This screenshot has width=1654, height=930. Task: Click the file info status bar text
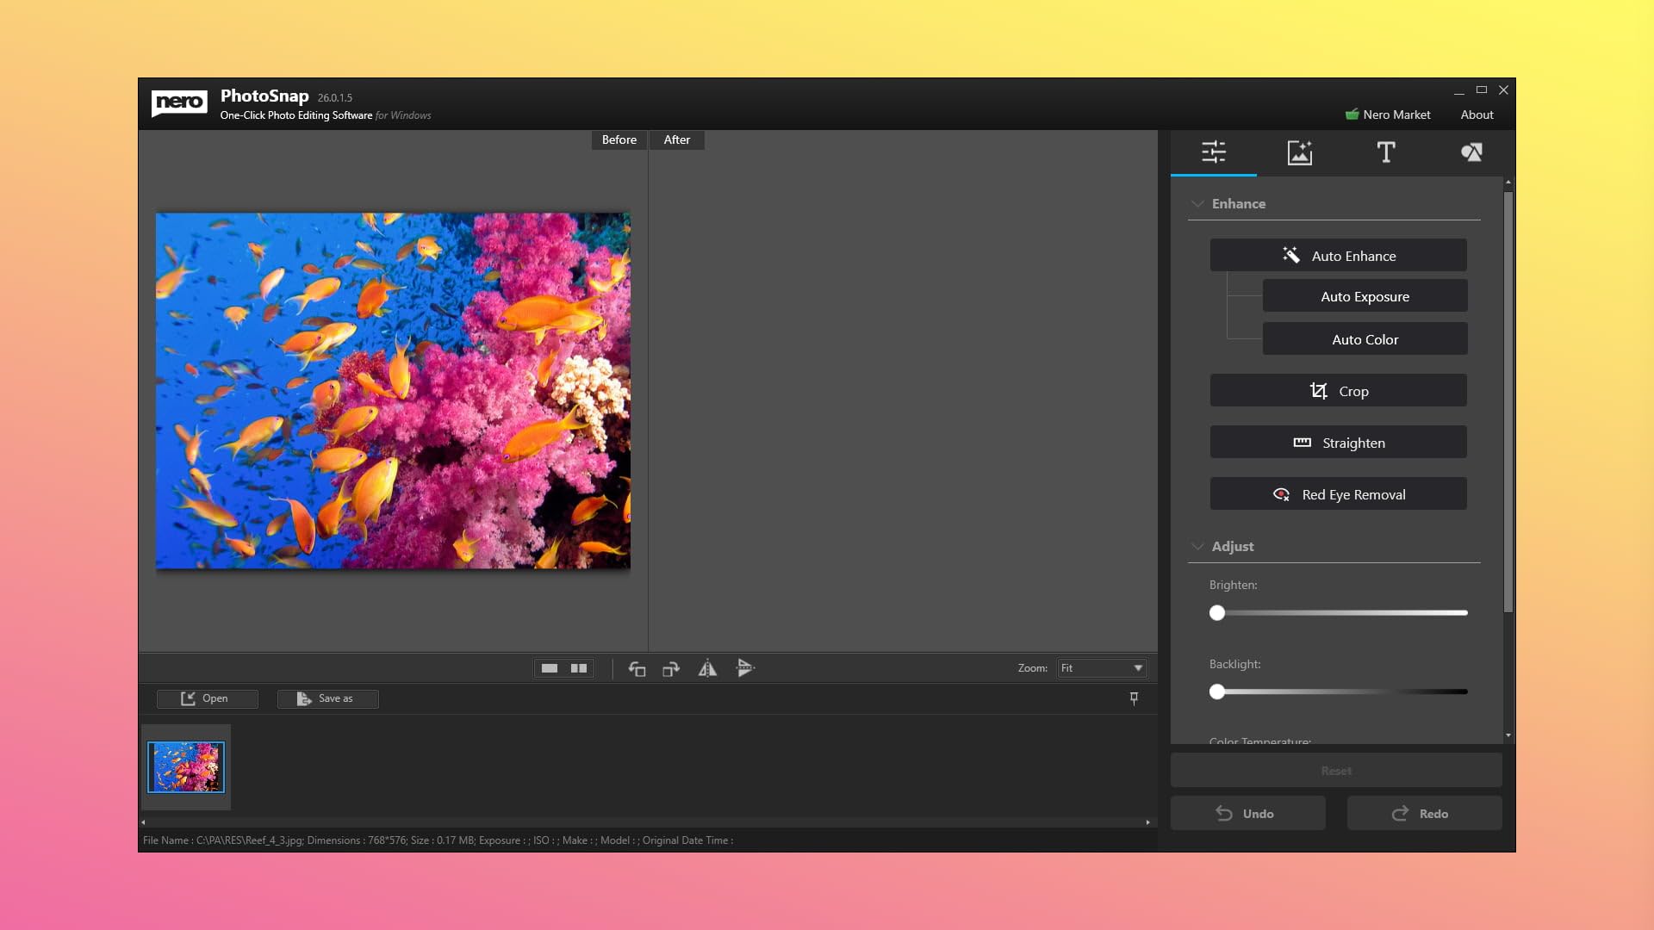click(x=438, y=840)
